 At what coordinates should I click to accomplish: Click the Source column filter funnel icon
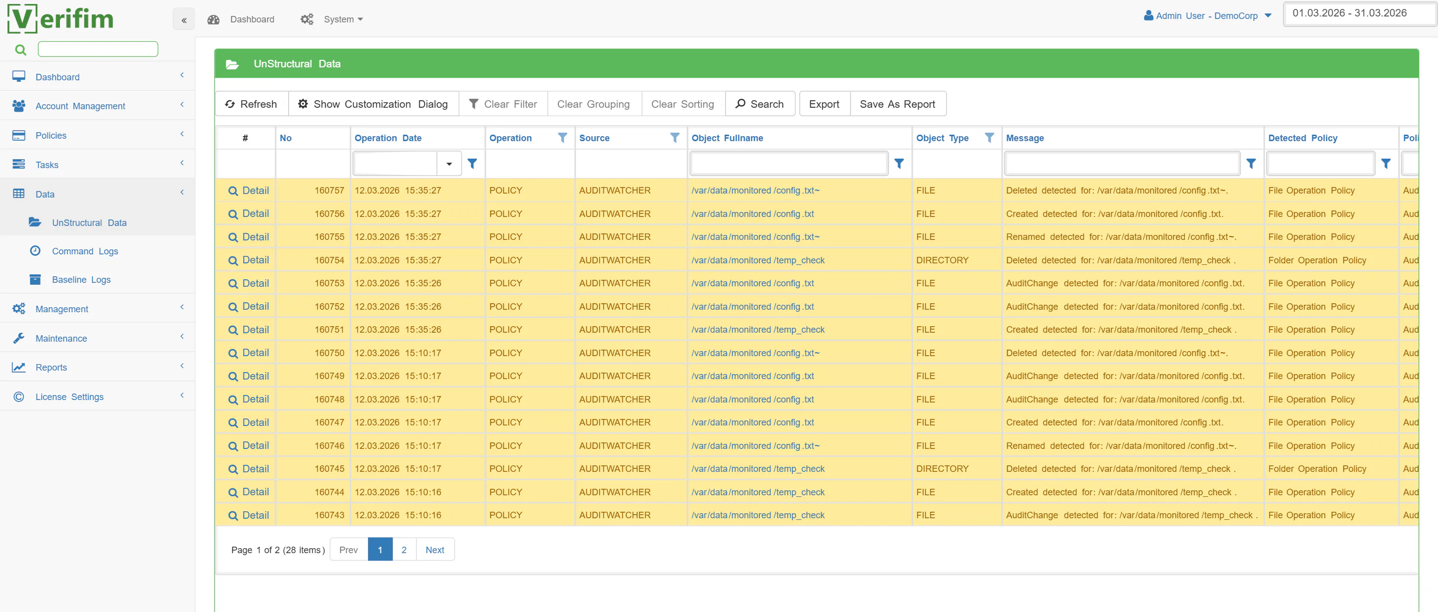point(675,138)
